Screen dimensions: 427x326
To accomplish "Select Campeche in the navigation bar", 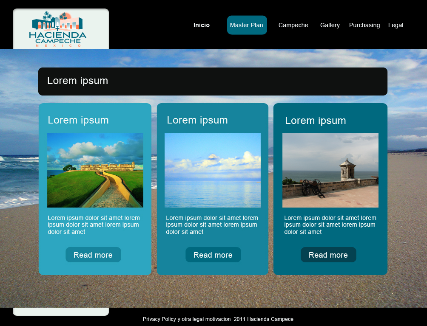I will tap(293, 25).
